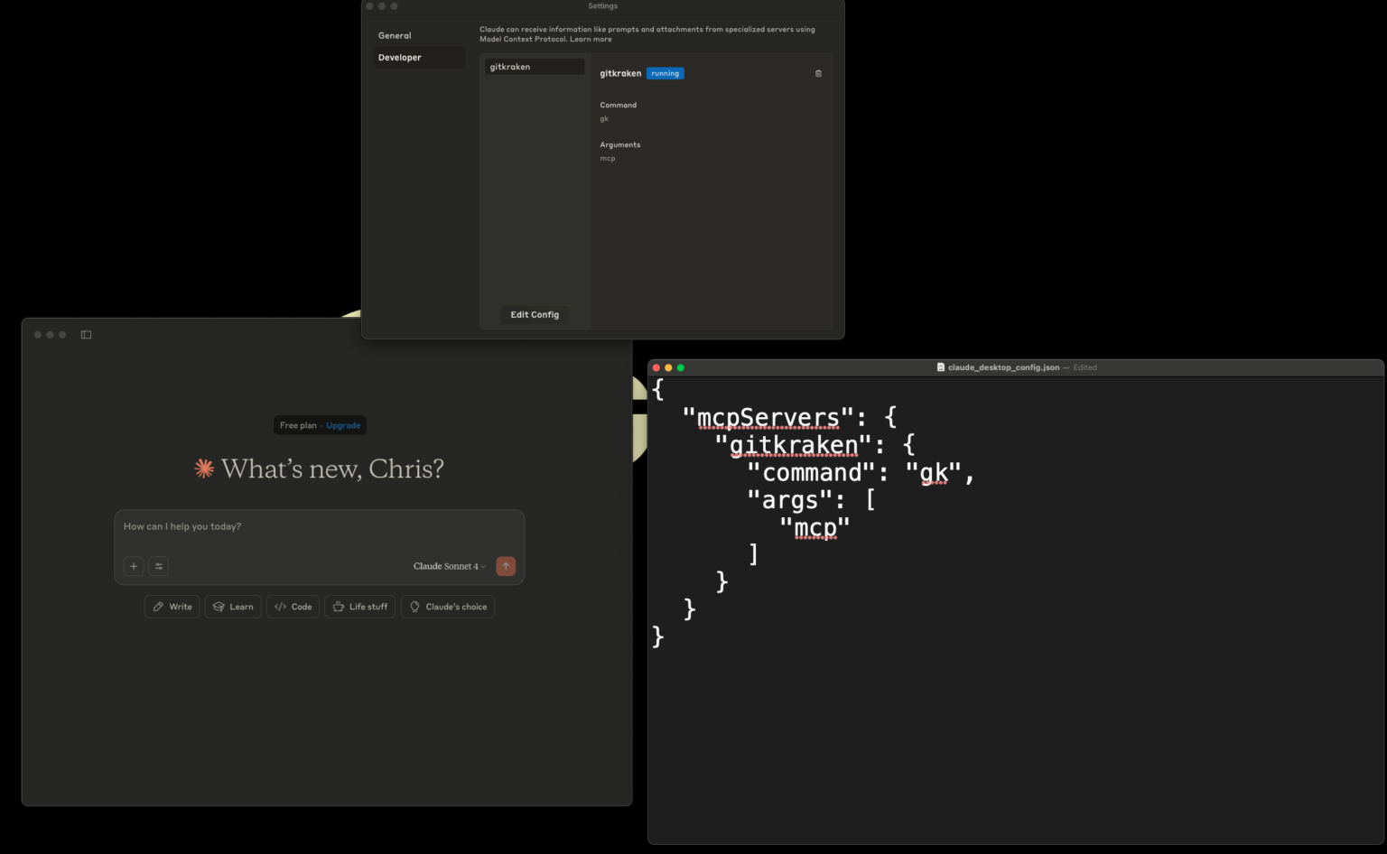Select the Learn graduation-cap icon

[x=218, y=606]
